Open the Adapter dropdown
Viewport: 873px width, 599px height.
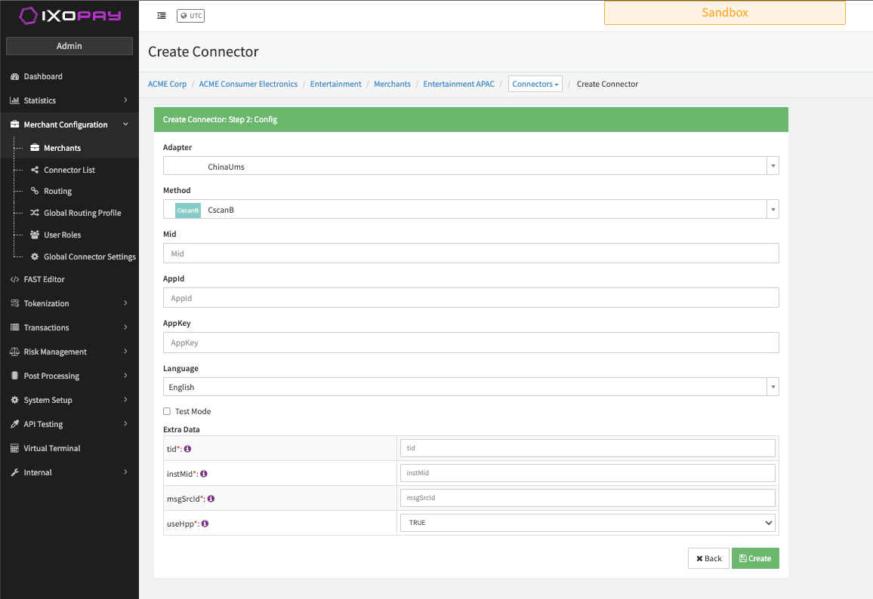tap(470, 166)
